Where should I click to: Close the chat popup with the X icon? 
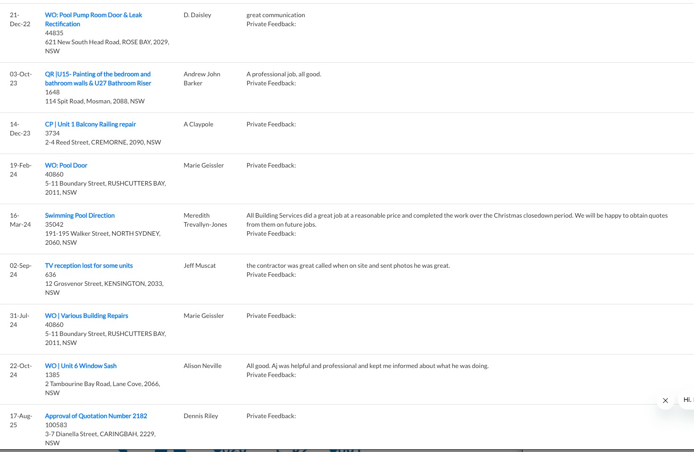coord(665,400)
